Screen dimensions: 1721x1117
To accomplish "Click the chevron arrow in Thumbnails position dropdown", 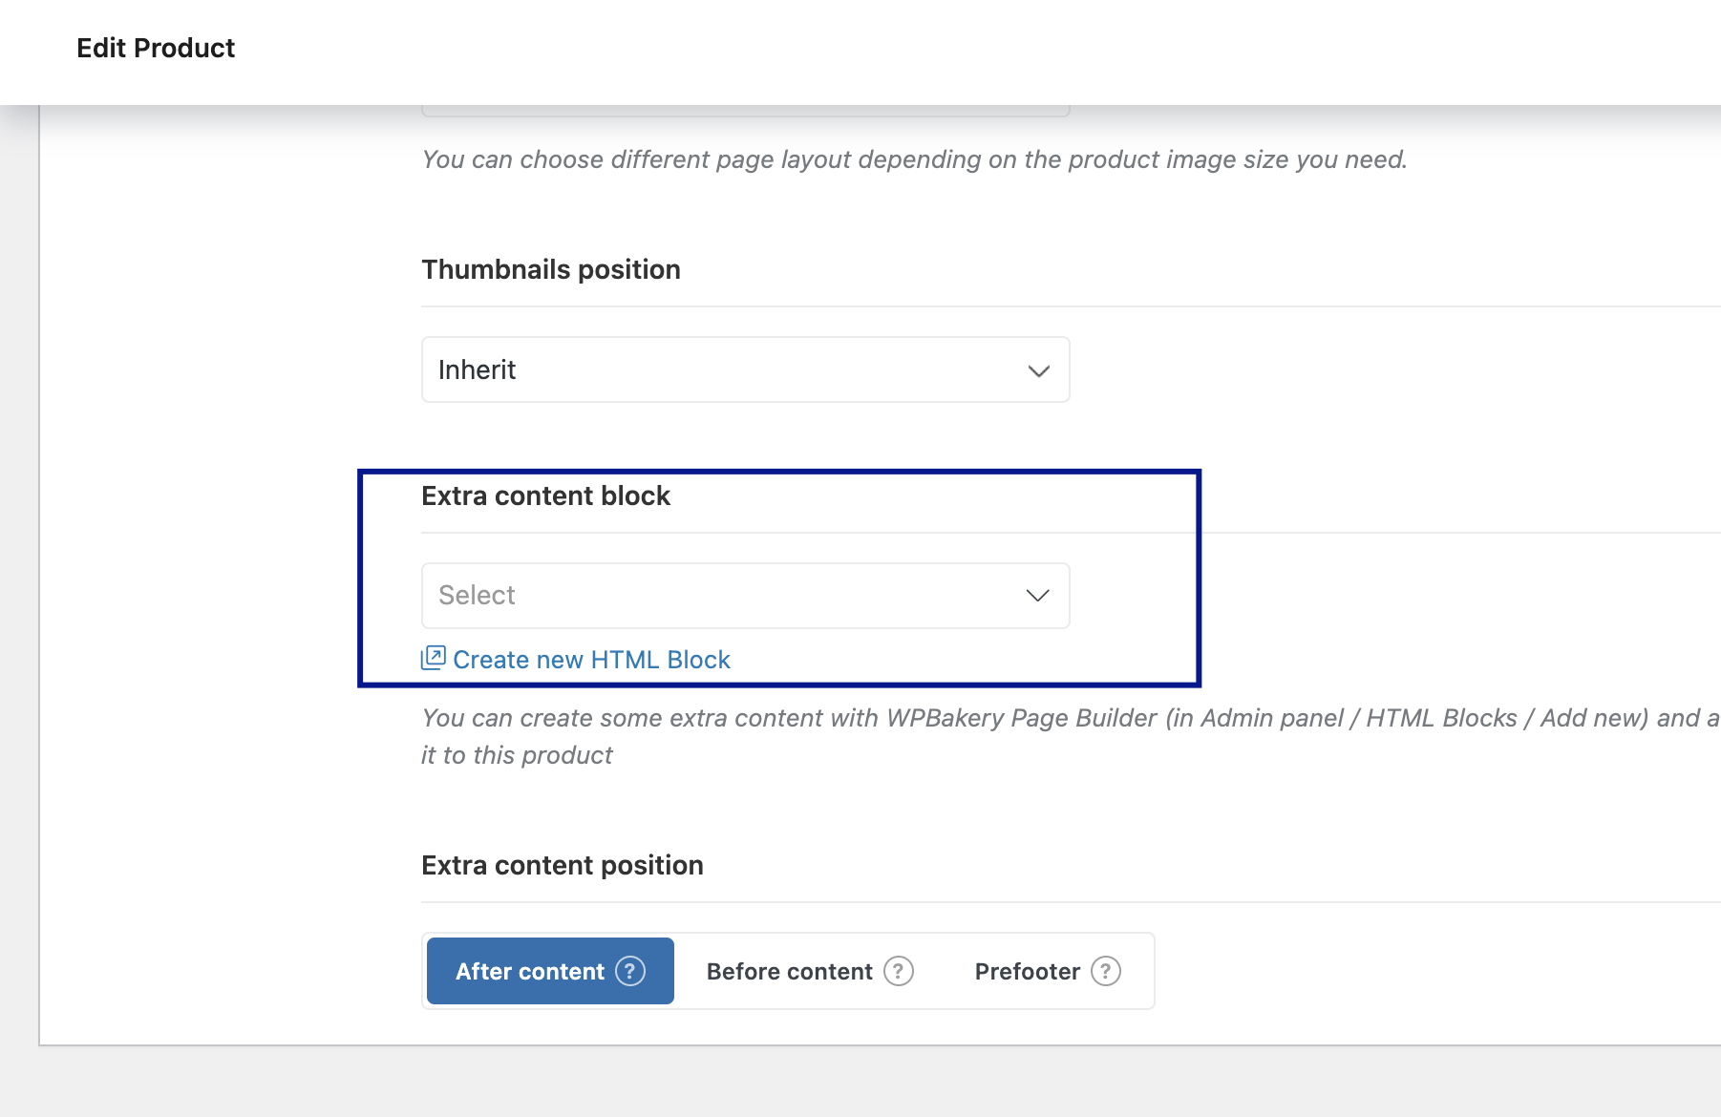I will 1039,370.
